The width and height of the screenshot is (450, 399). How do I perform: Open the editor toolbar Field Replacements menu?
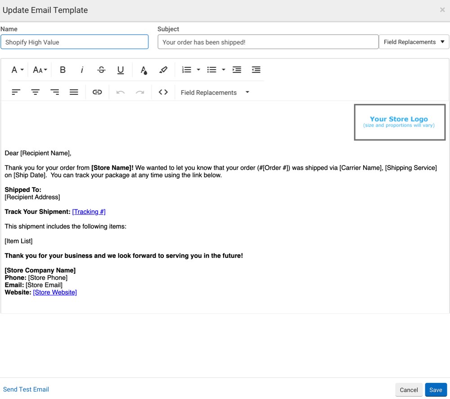pyautogui.click(x=215, y=93)
